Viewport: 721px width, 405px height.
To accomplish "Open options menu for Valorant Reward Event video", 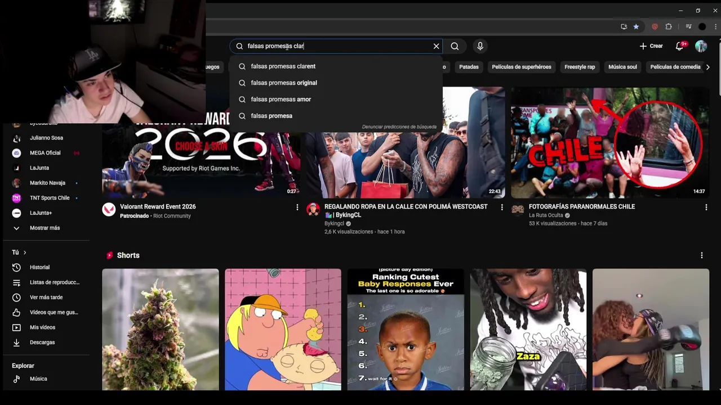I will point(297,208).
